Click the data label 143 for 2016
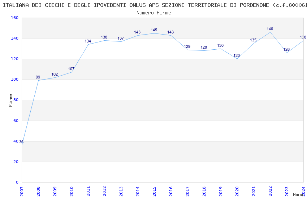This screenshot has height=198, width=307. 170,32
